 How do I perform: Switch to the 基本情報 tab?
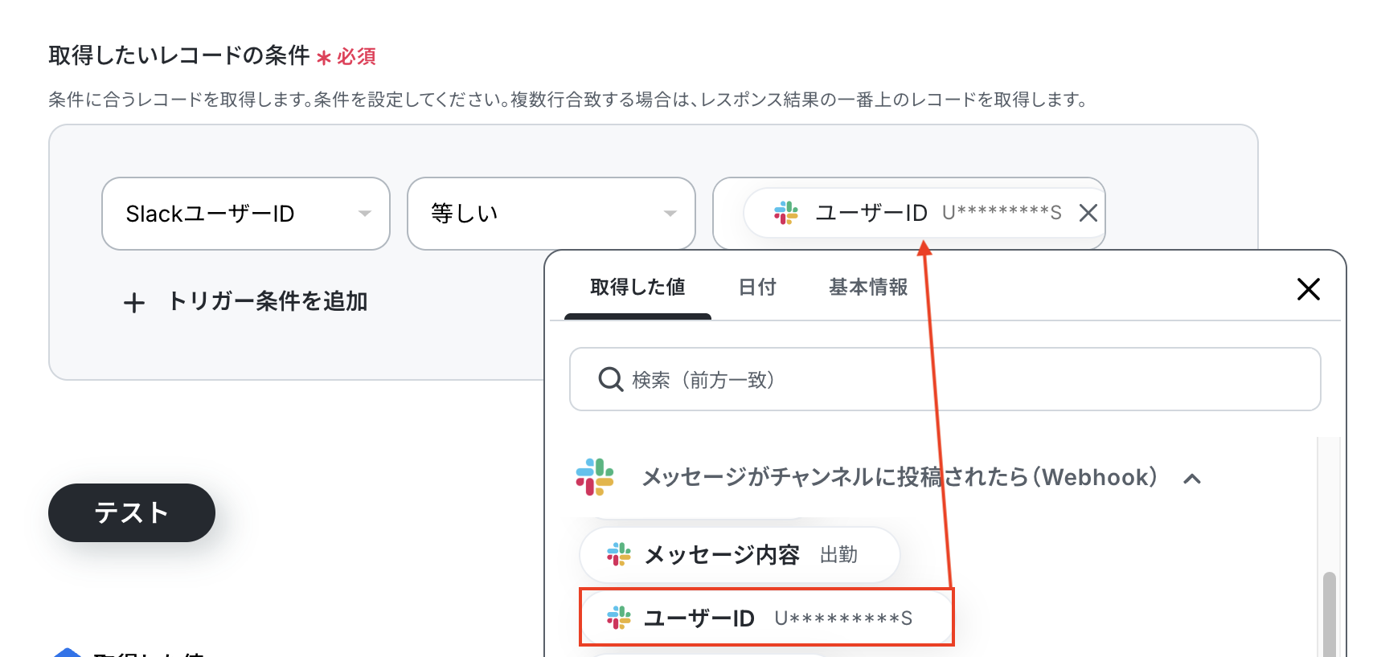point(868,288)
